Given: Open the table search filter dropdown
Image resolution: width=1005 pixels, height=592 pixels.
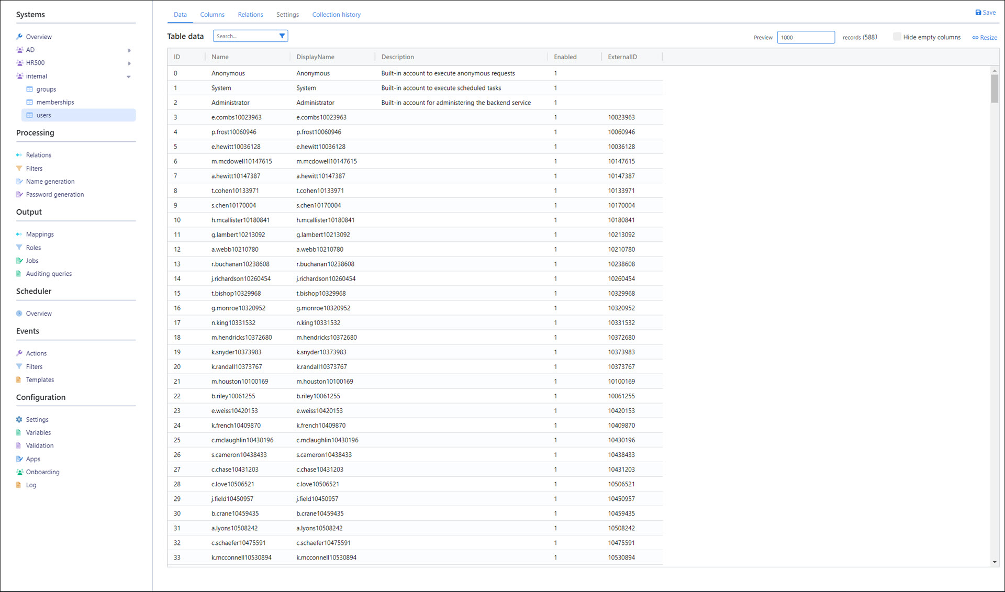Looking at the screenshot, I should click(282, 36).
